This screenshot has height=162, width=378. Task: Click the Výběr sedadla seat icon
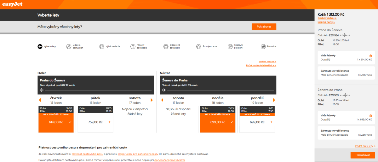(x=102, y=46)
